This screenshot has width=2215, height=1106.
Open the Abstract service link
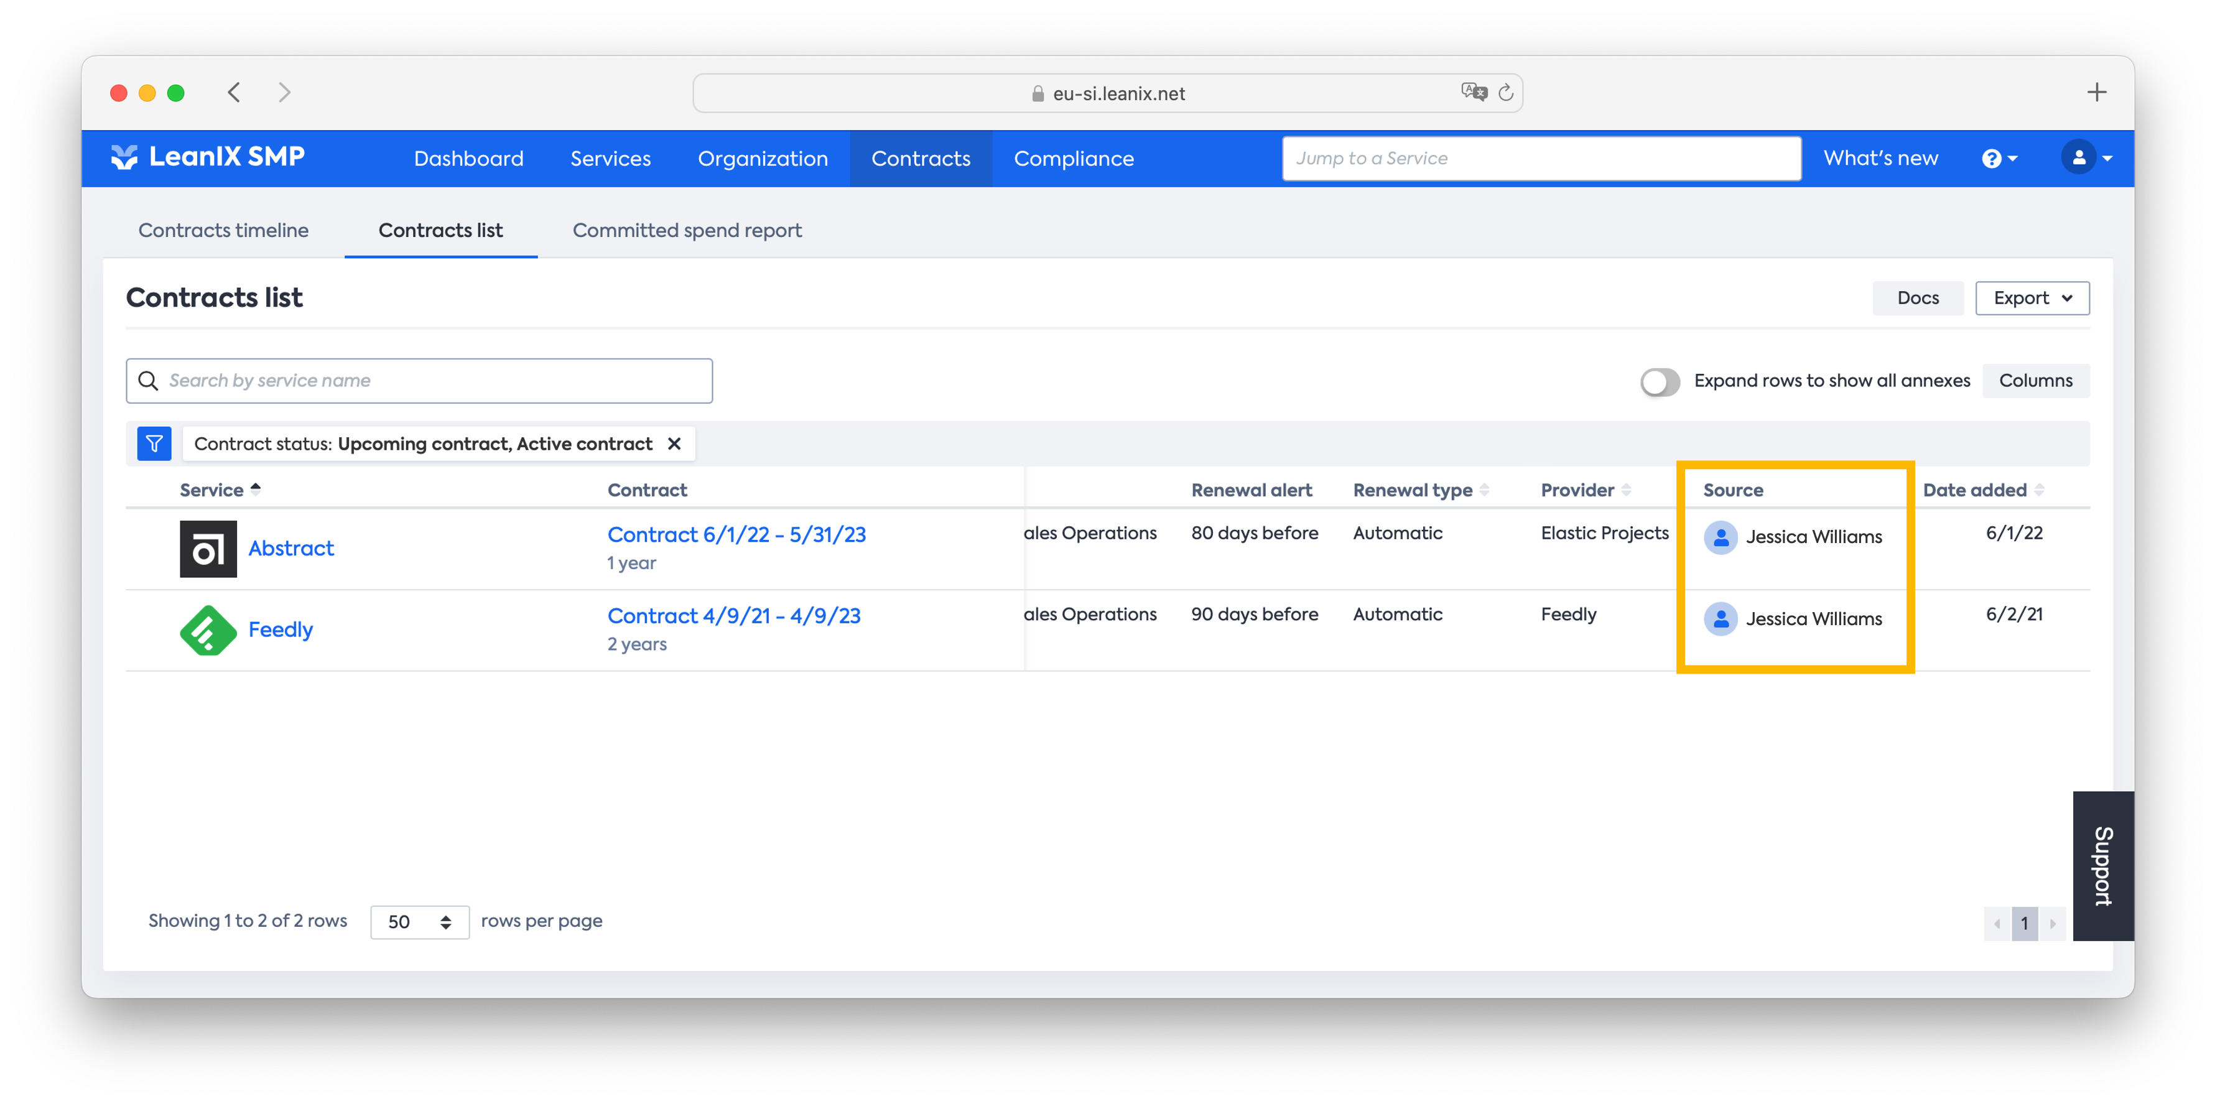290,549
